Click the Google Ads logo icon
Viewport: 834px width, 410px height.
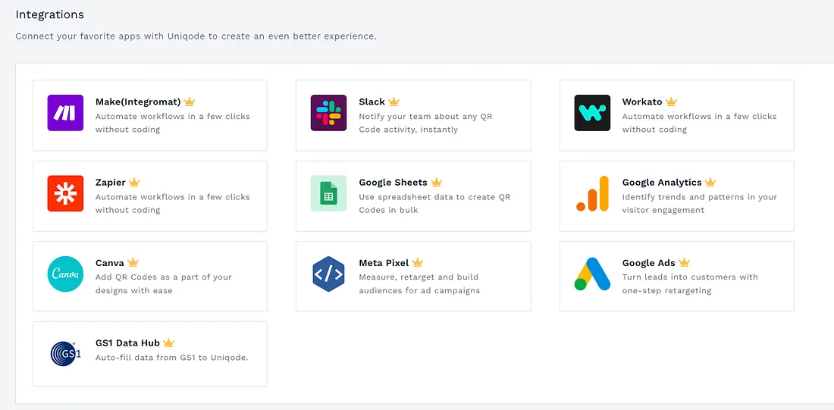(x=592, y=274)
